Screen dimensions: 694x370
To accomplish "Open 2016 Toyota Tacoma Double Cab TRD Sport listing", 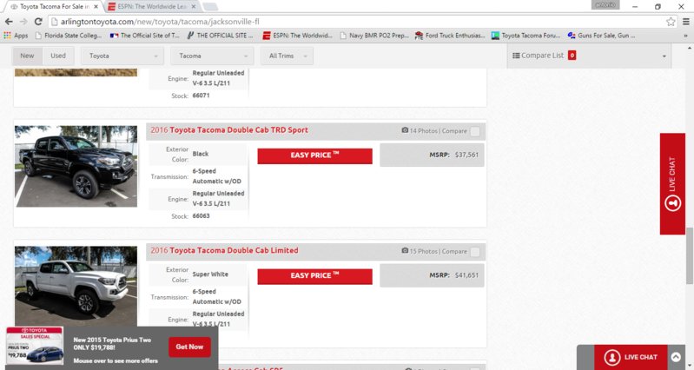I will tap(229, 130).
